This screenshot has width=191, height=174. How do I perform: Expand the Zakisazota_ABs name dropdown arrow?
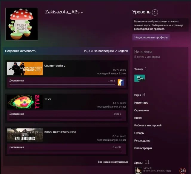point(82,13)
